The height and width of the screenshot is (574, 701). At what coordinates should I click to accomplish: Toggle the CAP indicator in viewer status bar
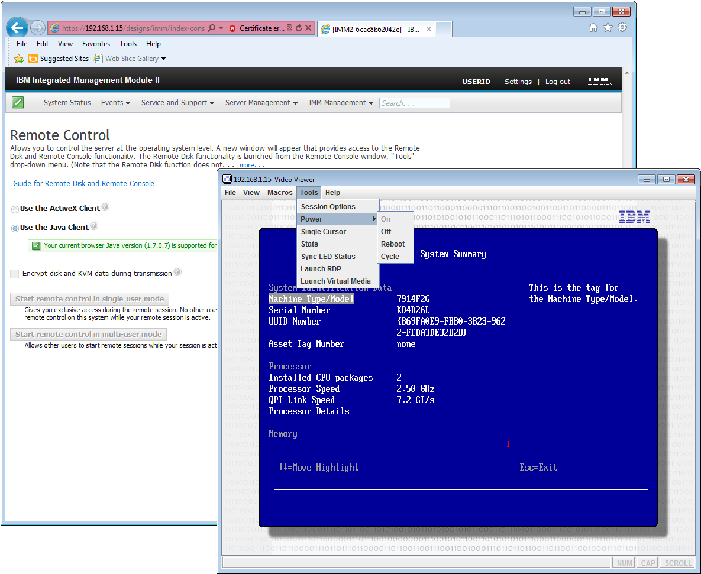tap(648, 563)
